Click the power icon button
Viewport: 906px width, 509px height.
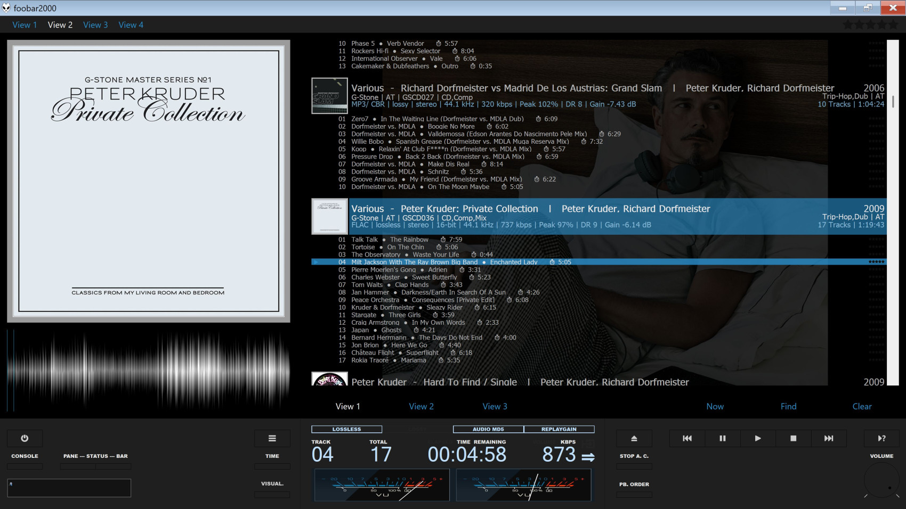coord(25,438)
